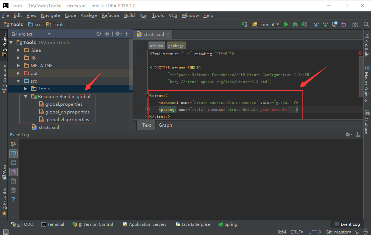
Task: Open Project Structure icon in toolbar
Action: [x=355, y=24]
